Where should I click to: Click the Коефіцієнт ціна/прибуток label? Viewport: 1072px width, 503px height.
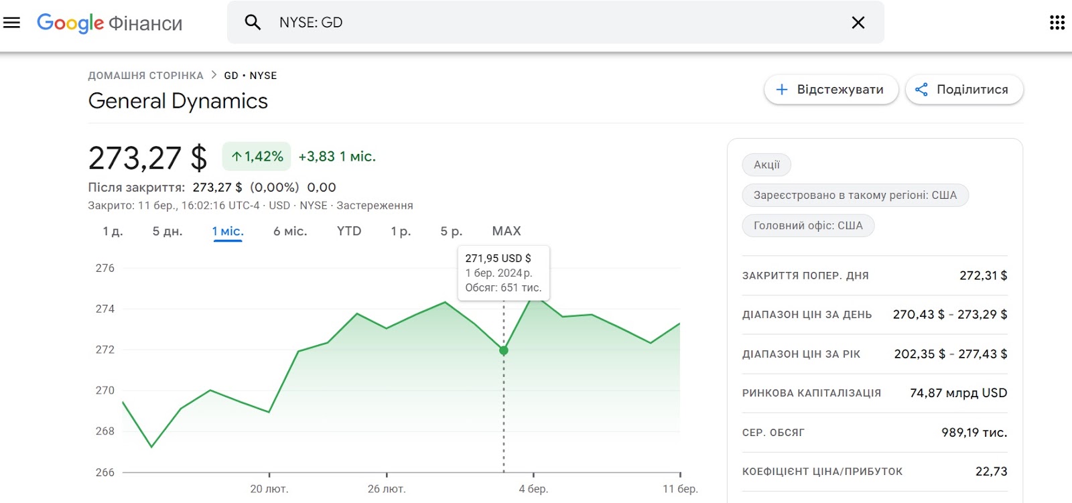coord(822,472)
